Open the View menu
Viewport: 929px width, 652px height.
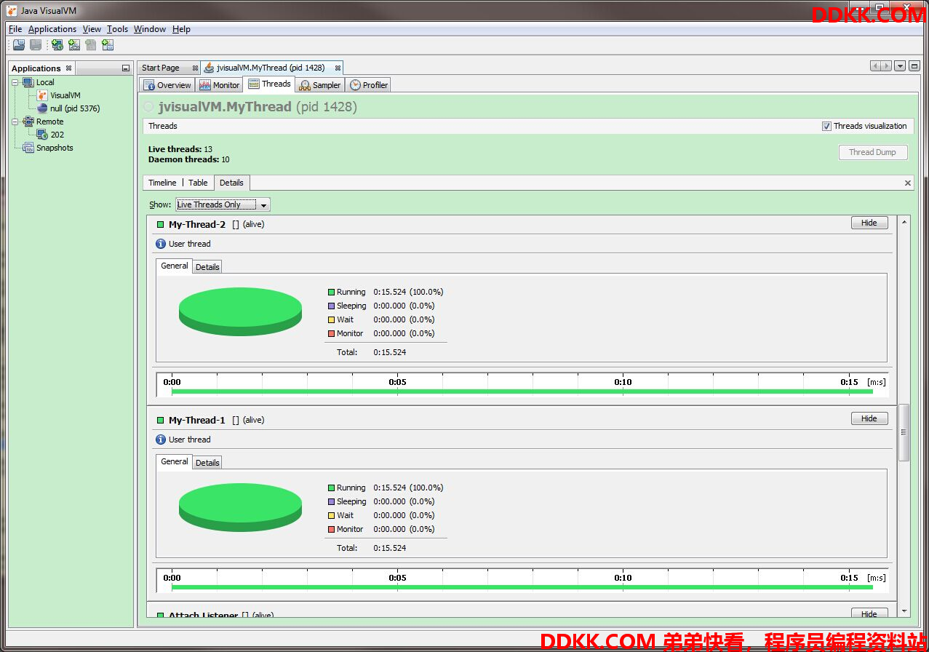point(92,29)
